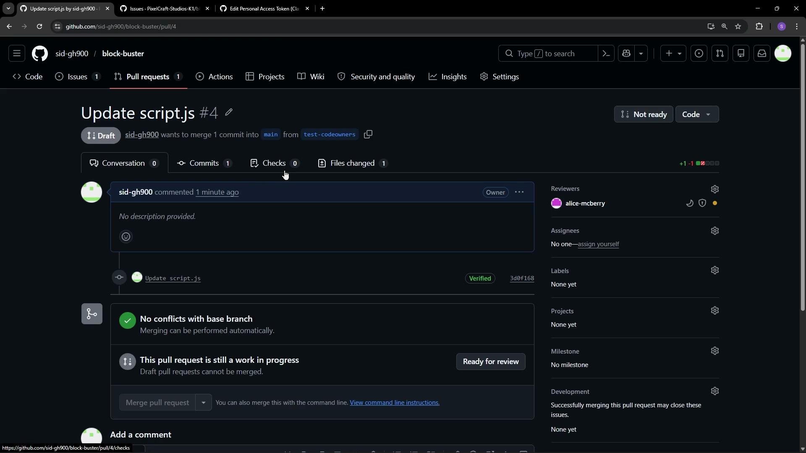Open View command line instructions link
This screenshot has width=806, height=453.
tap(395, 403)
